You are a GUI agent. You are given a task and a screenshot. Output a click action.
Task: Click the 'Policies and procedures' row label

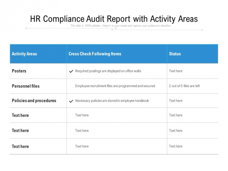(34, 101)
